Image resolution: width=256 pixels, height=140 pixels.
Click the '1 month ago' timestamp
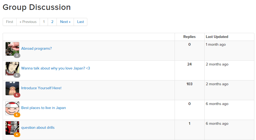tap(216, 45)
